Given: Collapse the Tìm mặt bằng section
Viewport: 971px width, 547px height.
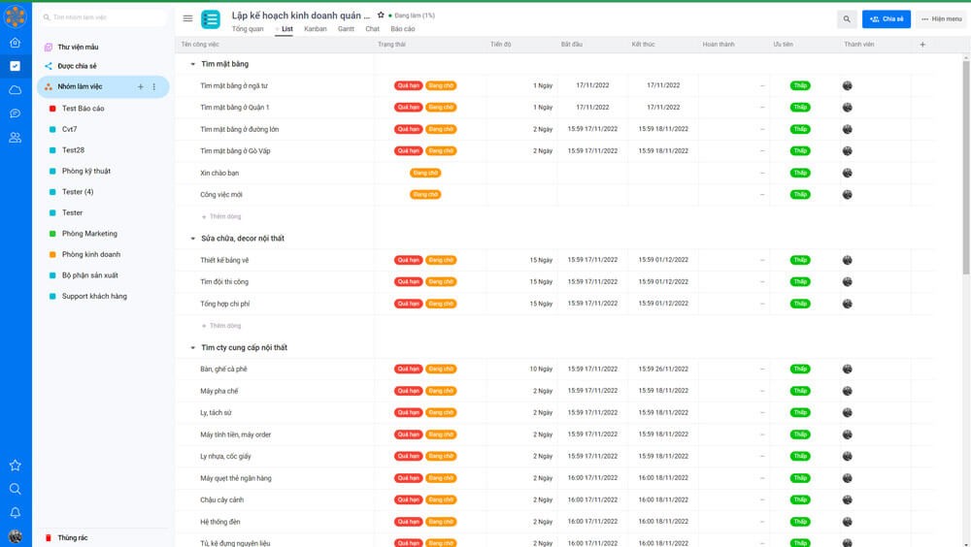Looking at the screenshot, I should (x=191, y=64).
